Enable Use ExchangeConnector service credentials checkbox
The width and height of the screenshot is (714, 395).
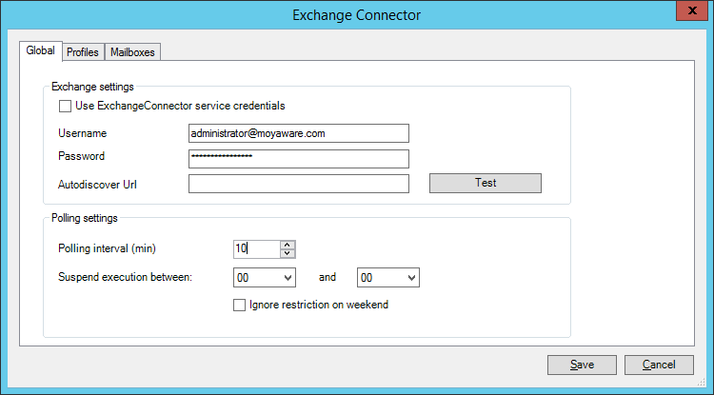pos(65,106)
